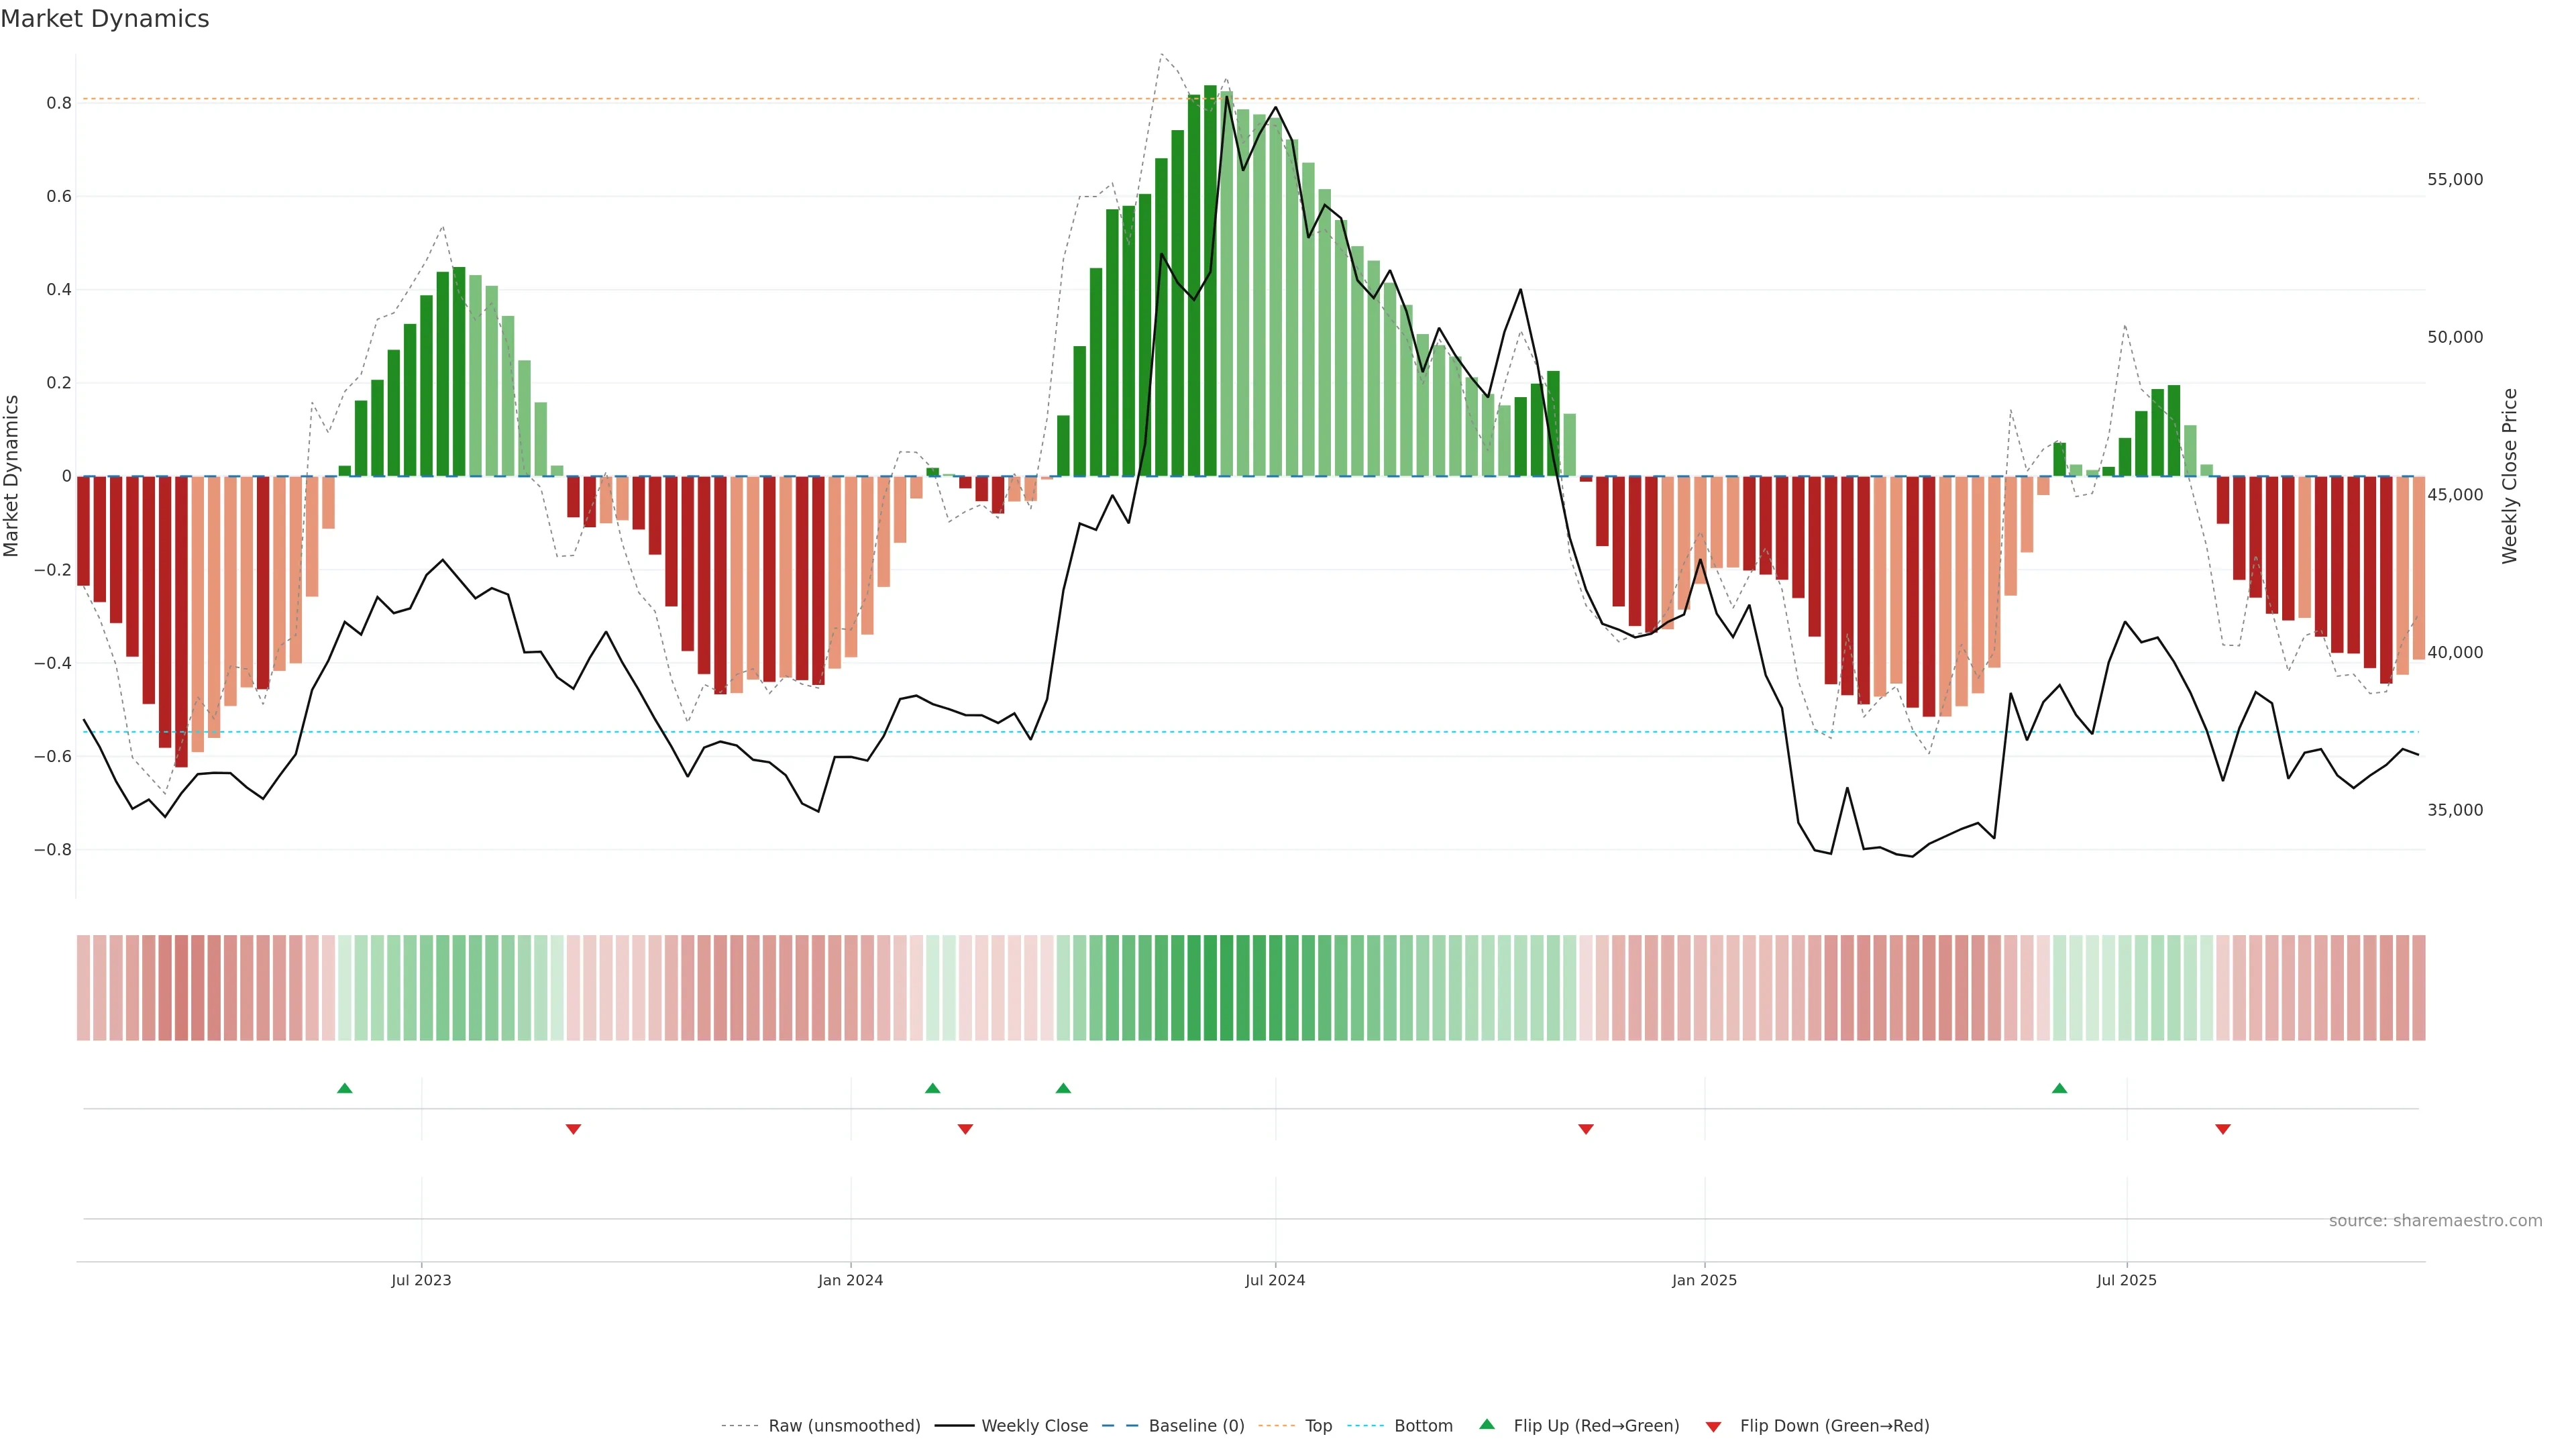Viewport: 2576px width, 1449px height.
Task: Click the 55,000 right axis tick label
Action: (x=2455, y=180)
